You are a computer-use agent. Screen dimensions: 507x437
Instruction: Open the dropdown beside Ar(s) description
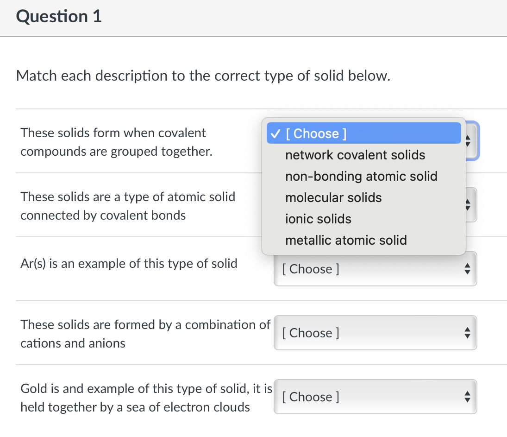click(x=375, y=269)
